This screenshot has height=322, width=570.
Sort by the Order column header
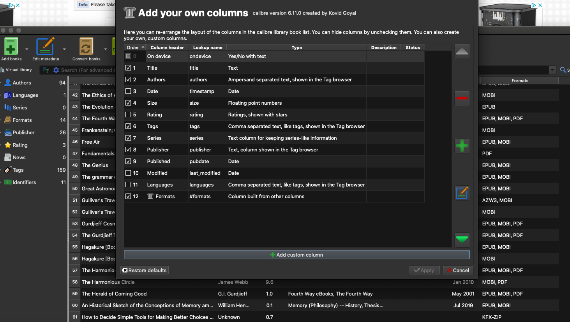click(x=135, y=48)
